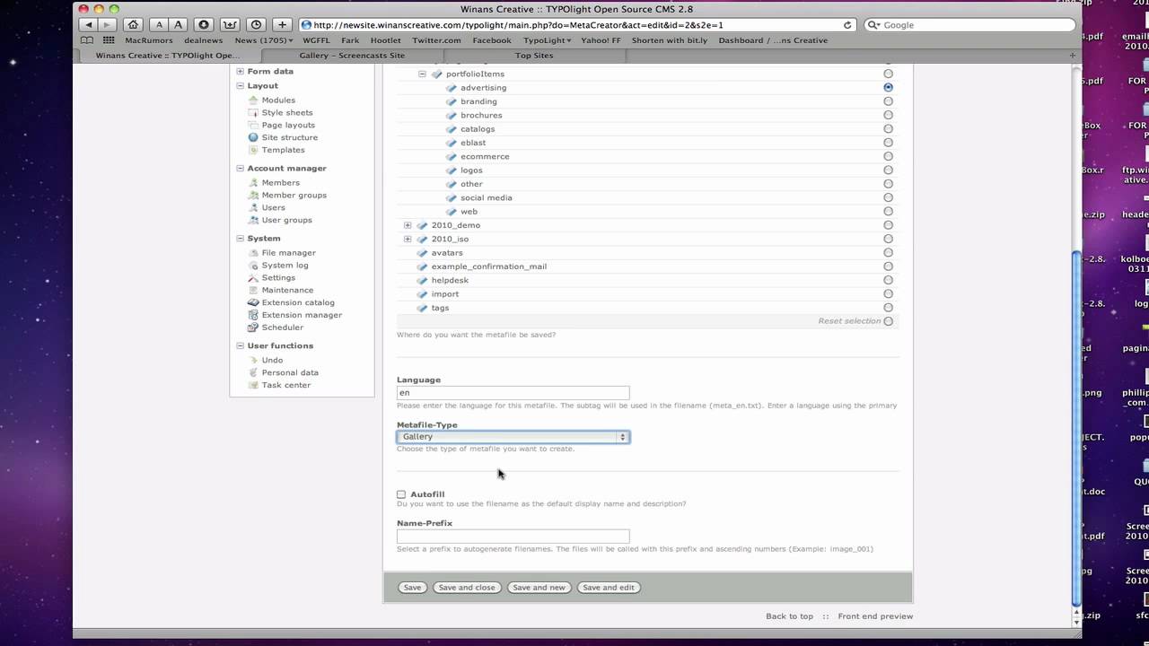The image size is (1149, 646).
Task: Click the Save and close button
Action: click(x=466, y=588)
